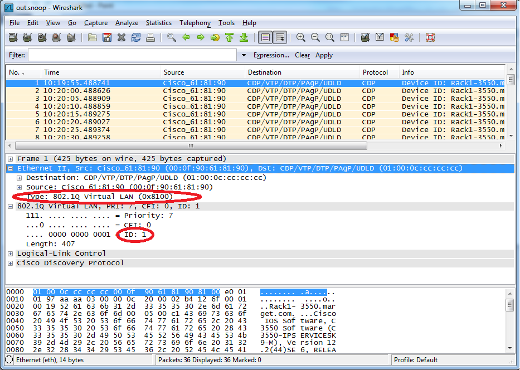Show the capture options dialog
The height and width of the screenshot is (370, 520).
[27, 37]
